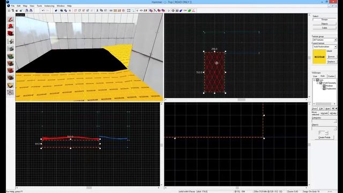Click the visgroup Show button
The height and width of the screenshot is (193, 343).
315,108
